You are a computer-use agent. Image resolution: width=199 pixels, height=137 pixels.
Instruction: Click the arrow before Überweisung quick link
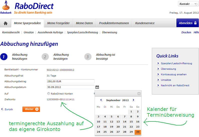pyautogui.click(x=158, y=69)
